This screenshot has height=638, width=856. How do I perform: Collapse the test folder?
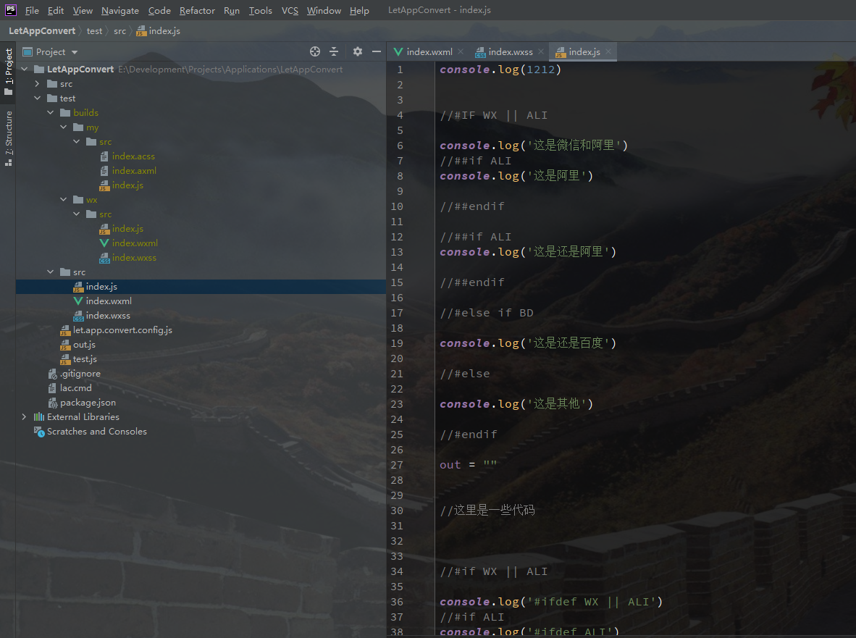tap(37, 98)
